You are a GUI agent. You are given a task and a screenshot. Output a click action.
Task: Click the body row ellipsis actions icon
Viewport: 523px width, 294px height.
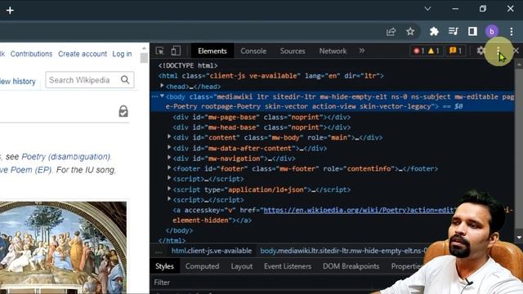(154, 96)
